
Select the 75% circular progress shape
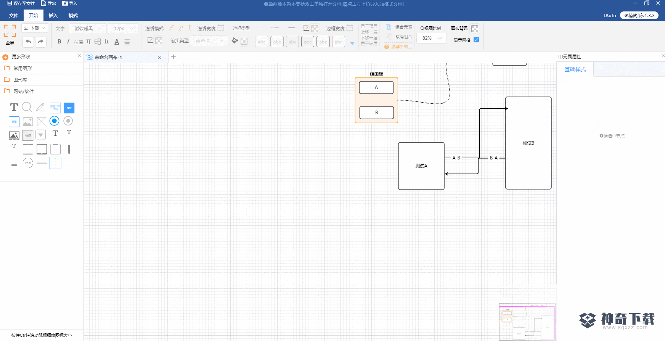coord(28,163)
